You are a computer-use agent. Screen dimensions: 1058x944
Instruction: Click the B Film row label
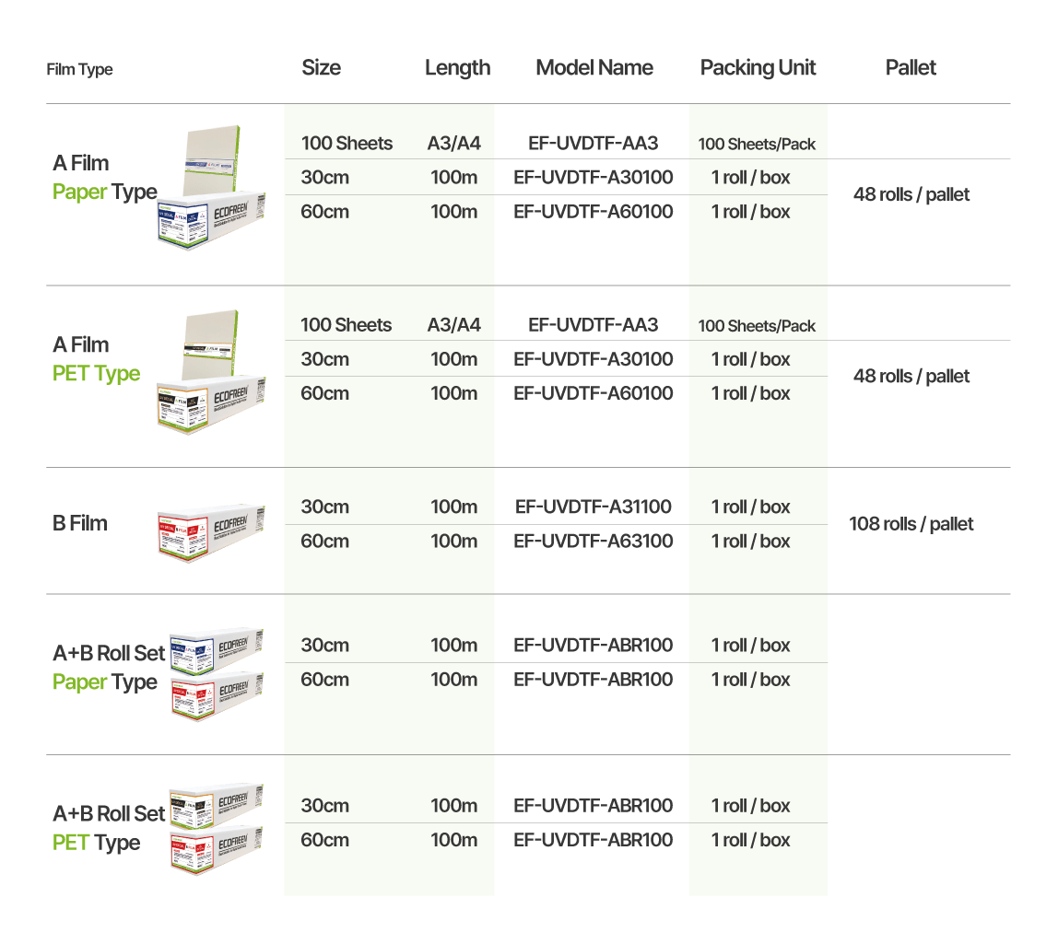[x=80, y=523]
